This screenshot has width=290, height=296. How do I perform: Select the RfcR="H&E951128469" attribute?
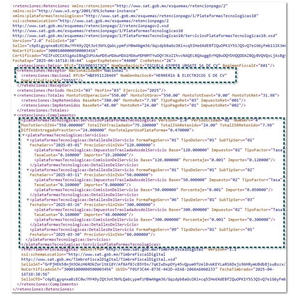pos(96,75)
